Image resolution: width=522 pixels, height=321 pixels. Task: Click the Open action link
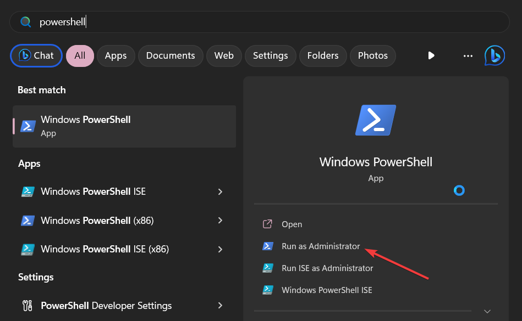click(292, 224)
